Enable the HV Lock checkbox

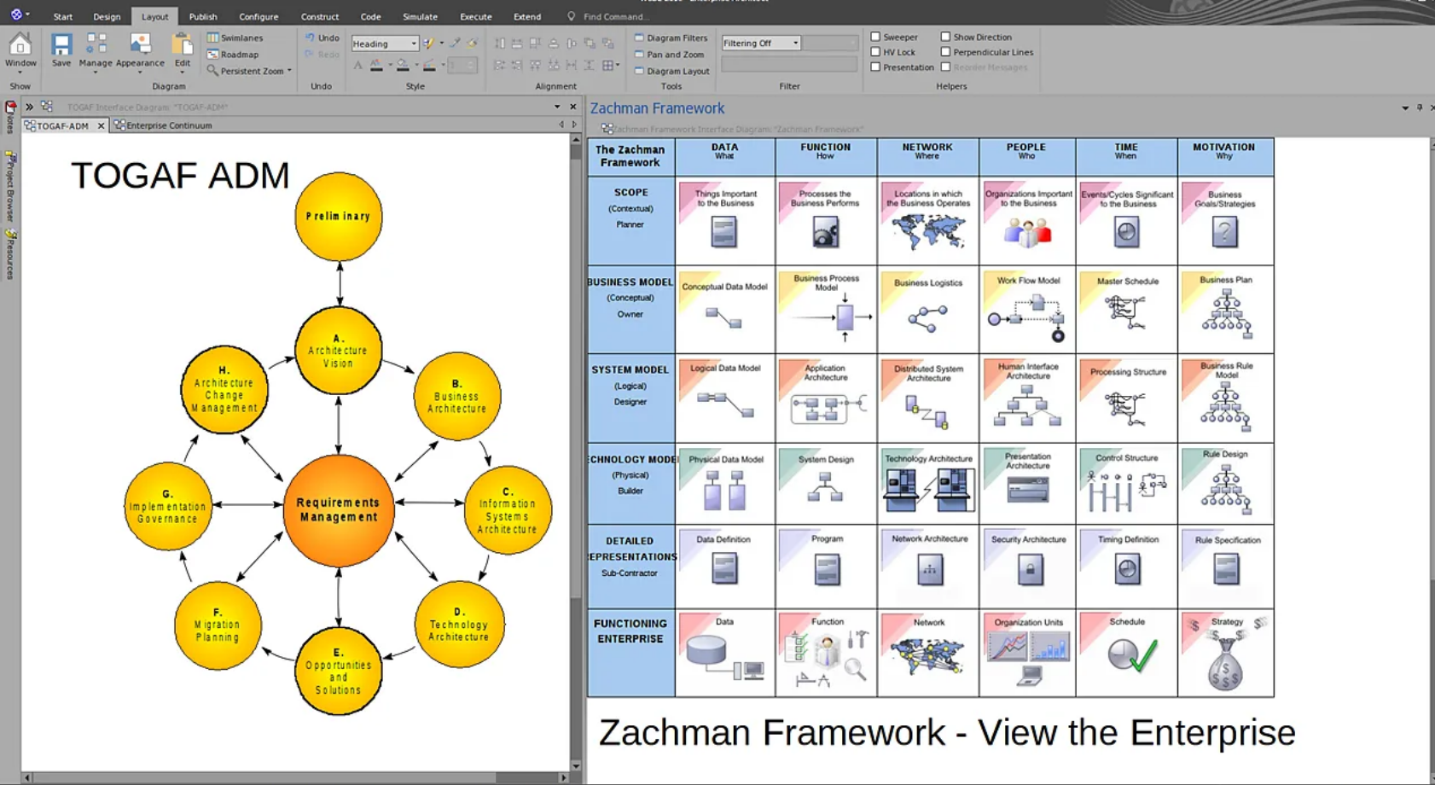[x=875, y=52]
